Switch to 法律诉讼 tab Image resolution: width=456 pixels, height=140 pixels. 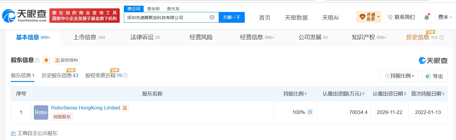(145, 37)
